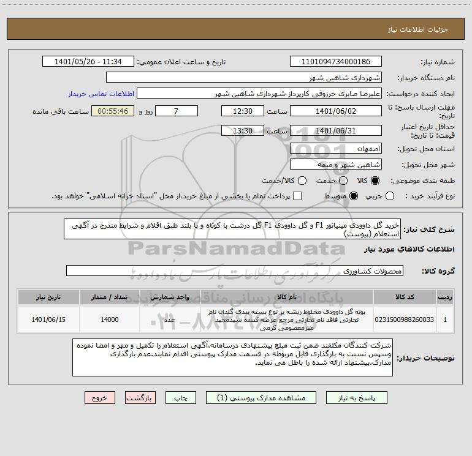The image size is (472, 456).
Task: Click the buyer name field شهرداری شاهین شهر
Action: click(x=244, y=78)
